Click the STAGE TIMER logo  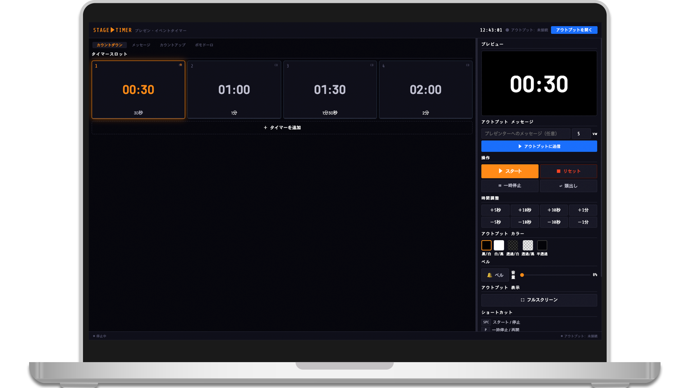point(112,30)
